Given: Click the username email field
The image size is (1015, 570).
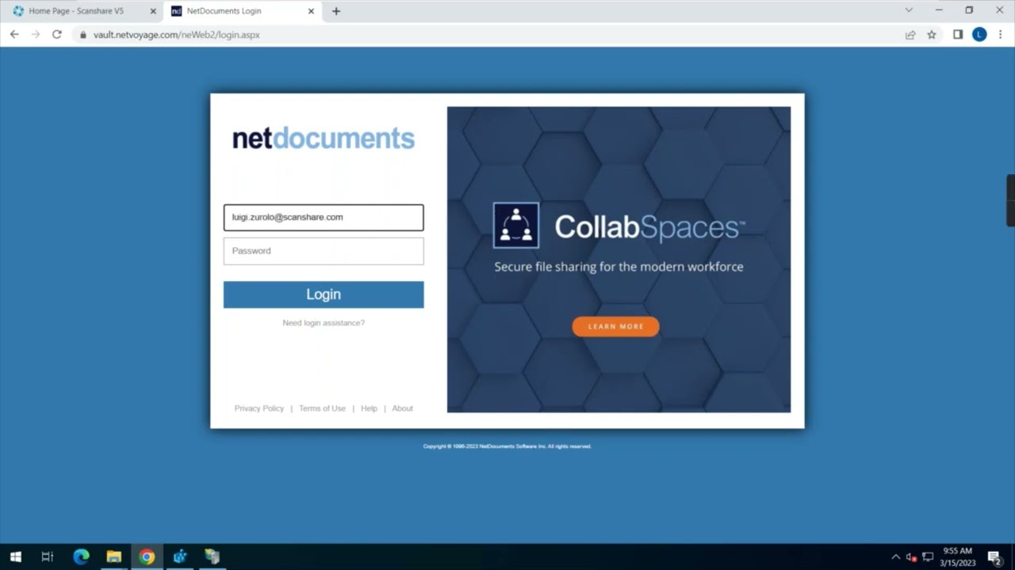Looking at the screenshot, I should tap(324, 217).
